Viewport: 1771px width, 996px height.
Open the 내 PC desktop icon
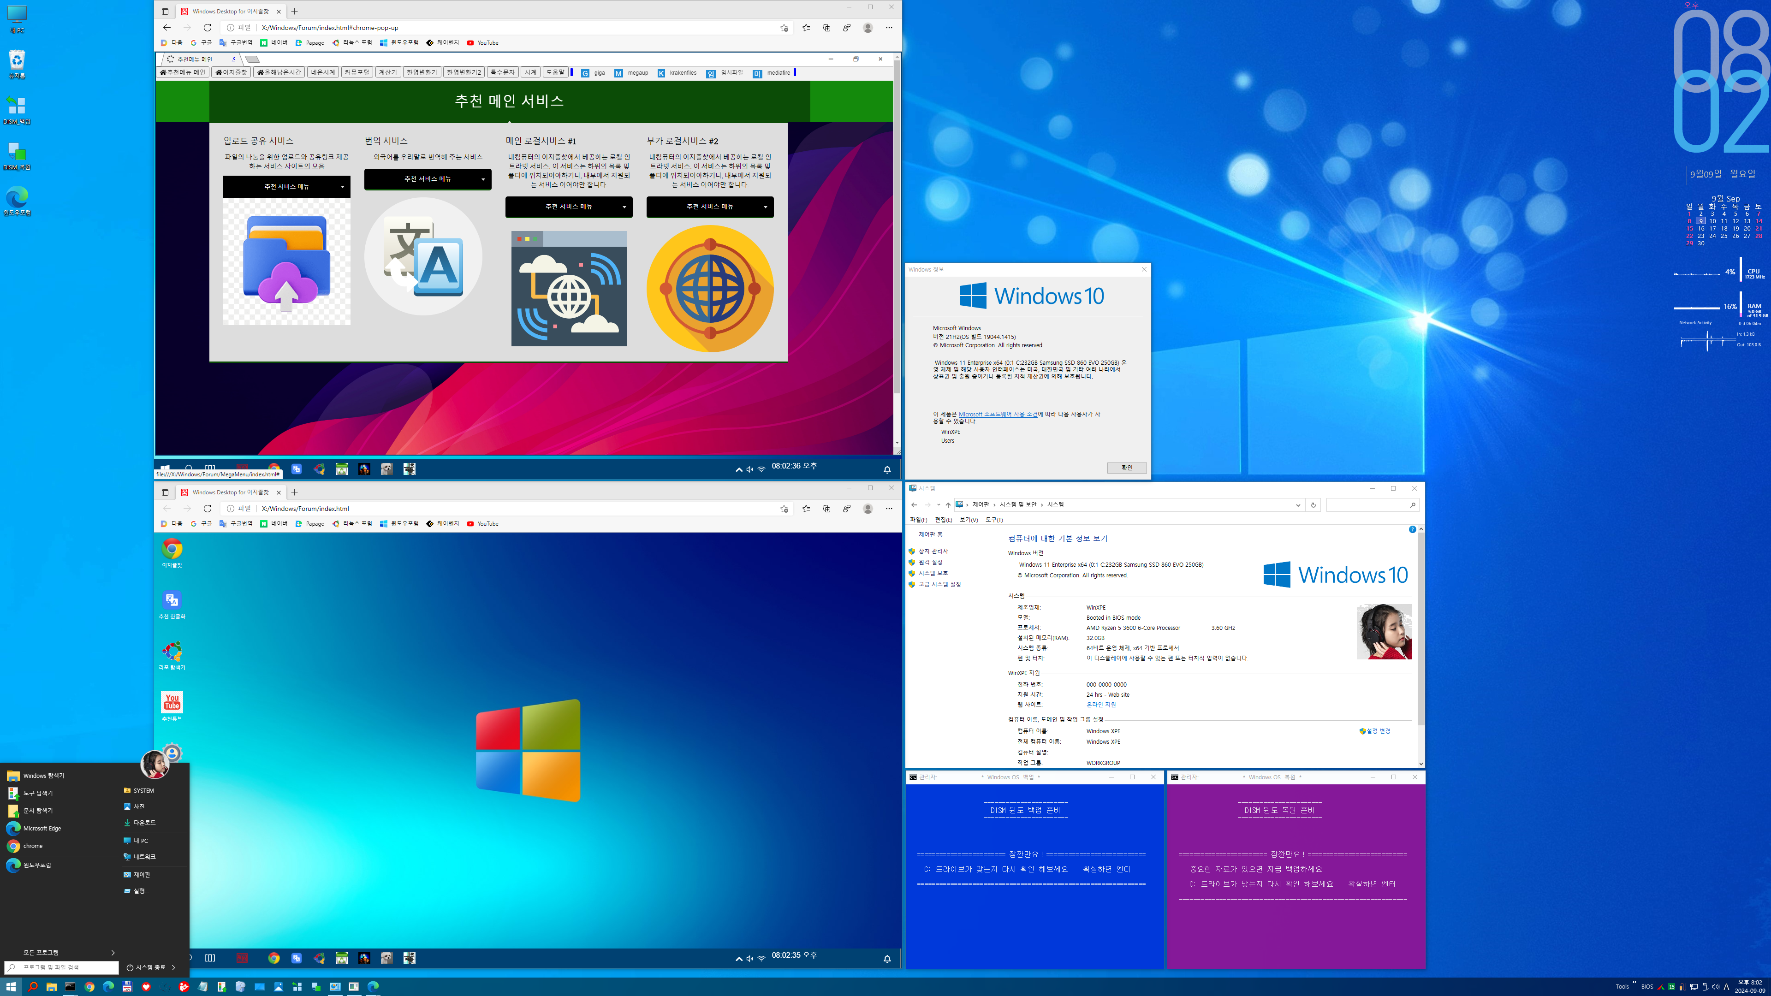[17, 18]
